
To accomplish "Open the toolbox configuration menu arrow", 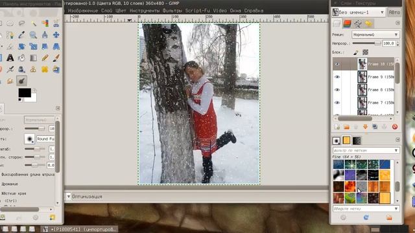I will pos(58,108).
